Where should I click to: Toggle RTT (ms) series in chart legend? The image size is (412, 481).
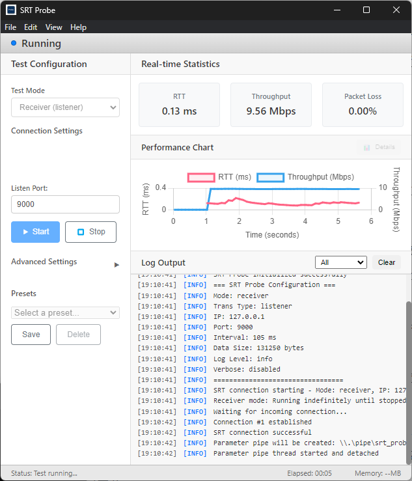(x=200, y=177)
